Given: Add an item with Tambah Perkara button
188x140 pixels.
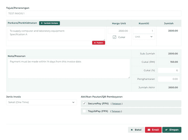Looking at the screenshot, I should [49, 23].
